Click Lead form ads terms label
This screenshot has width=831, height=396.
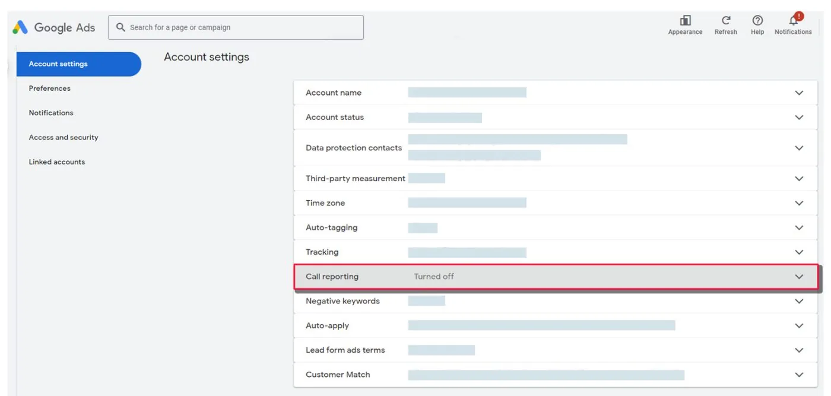[x=345, y=350]
